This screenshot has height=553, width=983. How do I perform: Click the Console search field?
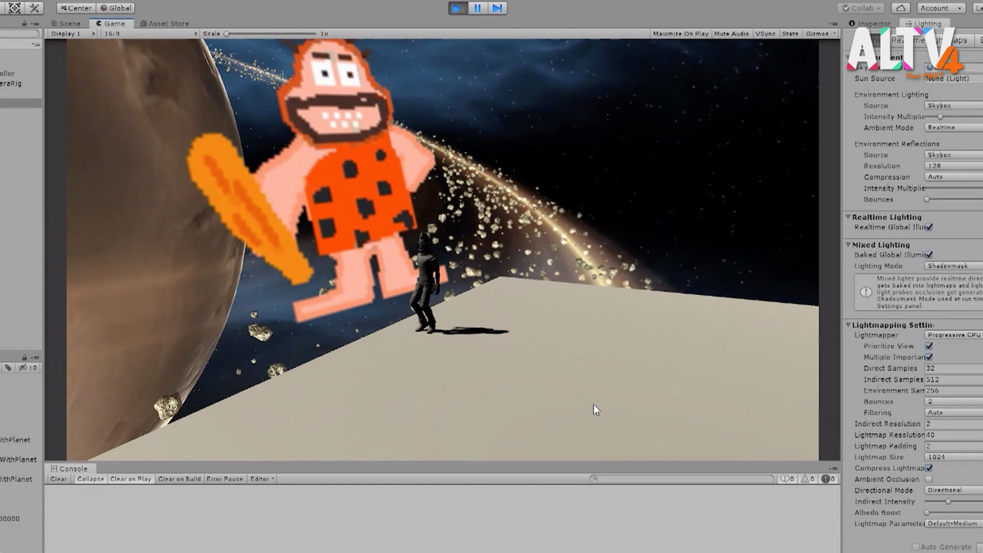click(x=682, y=478)
